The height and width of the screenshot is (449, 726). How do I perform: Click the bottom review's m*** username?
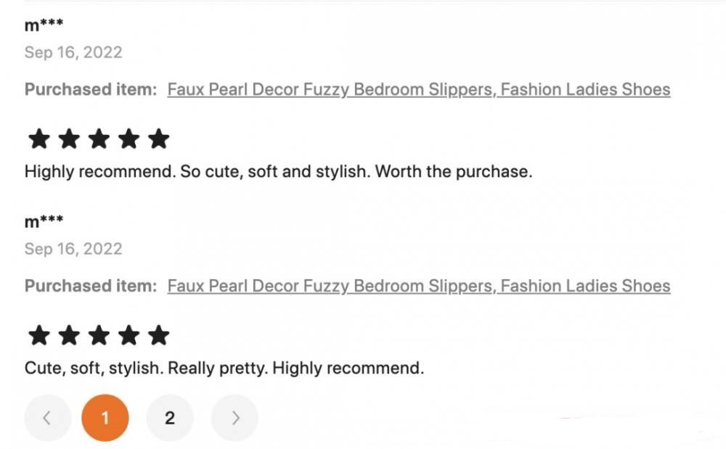point(44,222)
